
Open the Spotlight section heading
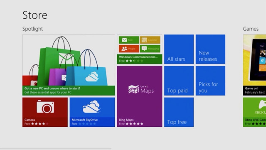click(x=32, y=29)
